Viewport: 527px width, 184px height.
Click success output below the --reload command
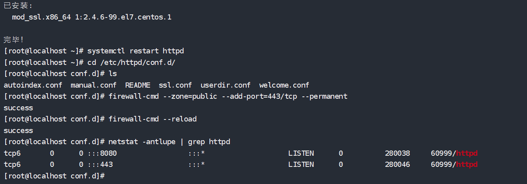[x=18, y=131]
